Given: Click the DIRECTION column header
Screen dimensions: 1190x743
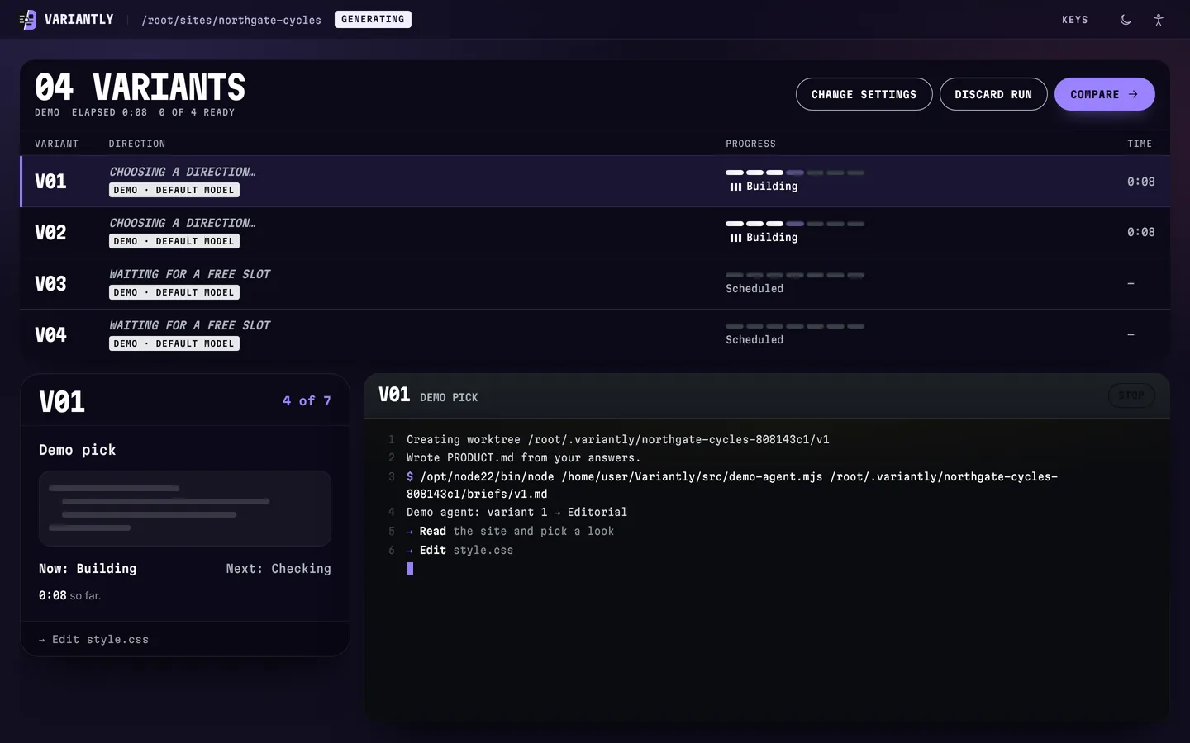Looking at the screenshot, I should click(137, 144).
